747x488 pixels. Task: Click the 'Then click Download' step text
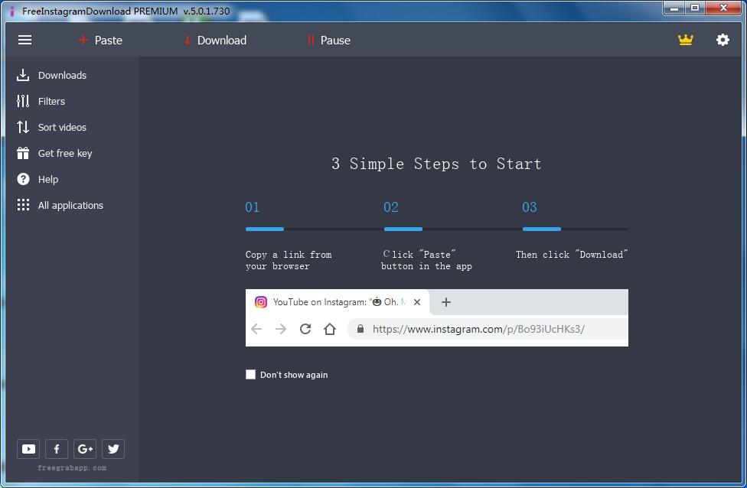pos(572,255)
